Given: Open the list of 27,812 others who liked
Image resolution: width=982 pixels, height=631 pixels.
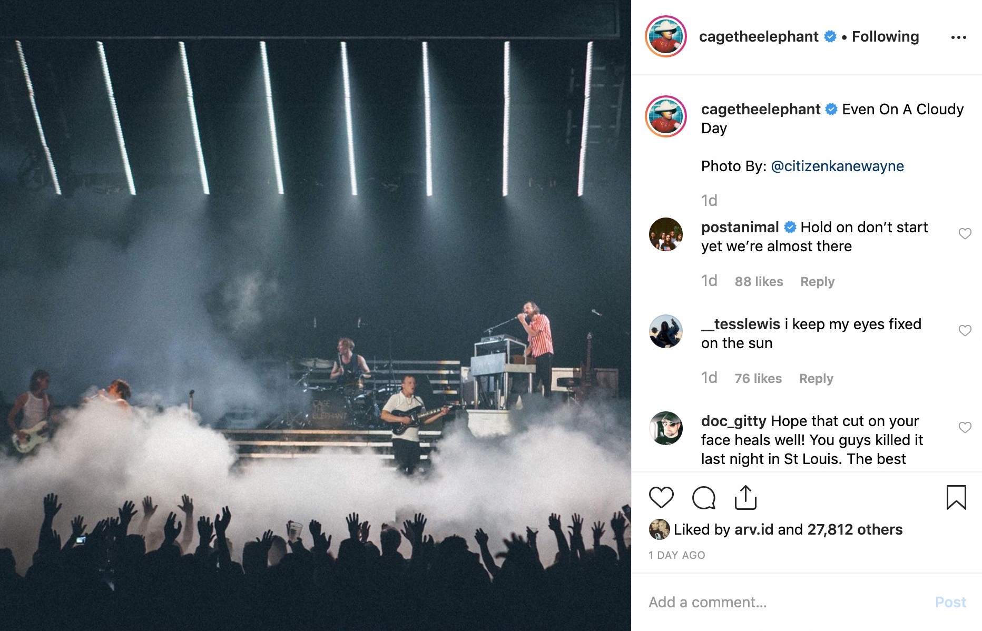Looking at the screenshot, I should pyautogui.click(x=855, y=529).
